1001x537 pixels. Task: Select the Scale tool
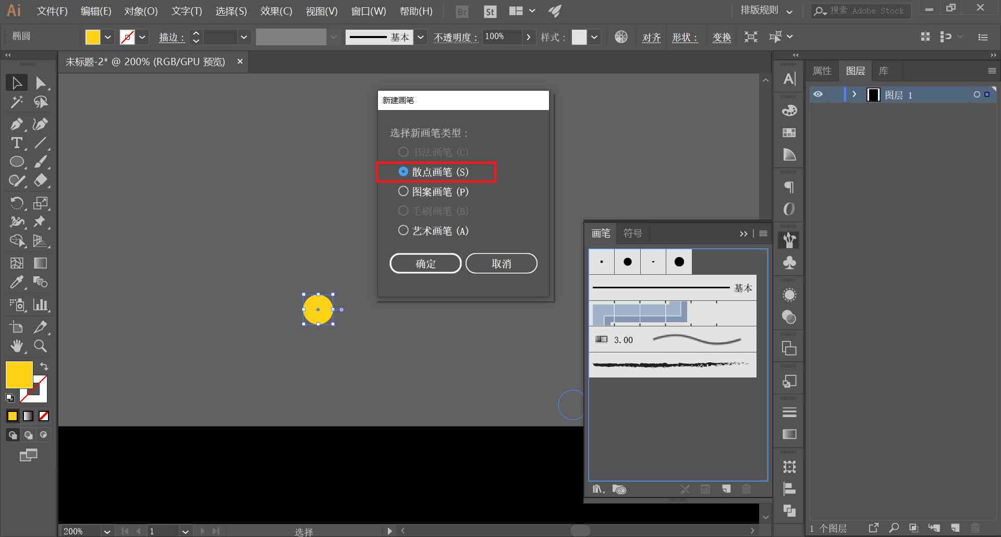point(40,203)
